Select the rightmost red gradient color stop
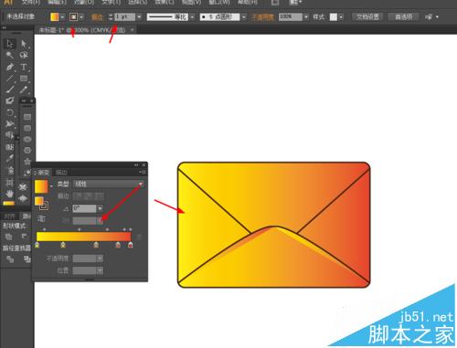The height and width of the screenshot is (348, 457). click(x=131, y=245)
